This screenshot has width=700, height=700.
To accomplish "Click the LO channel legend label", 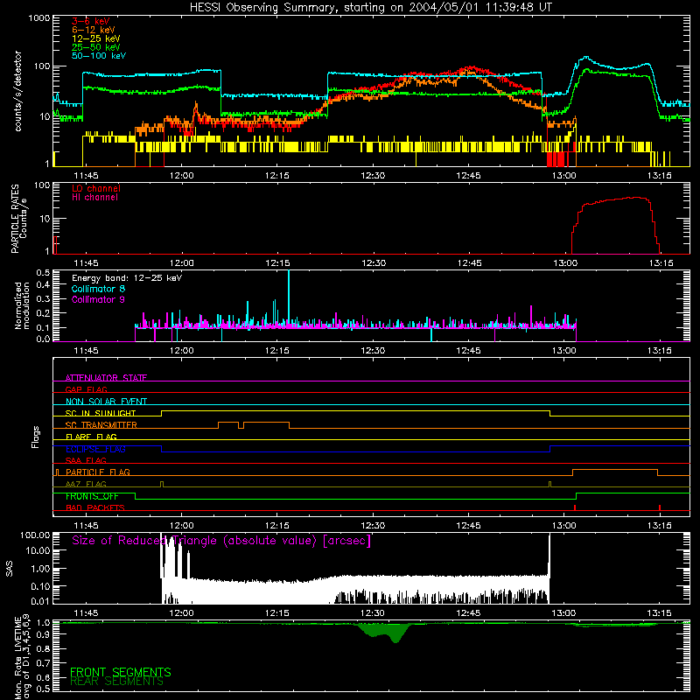I will click(96, 188).
